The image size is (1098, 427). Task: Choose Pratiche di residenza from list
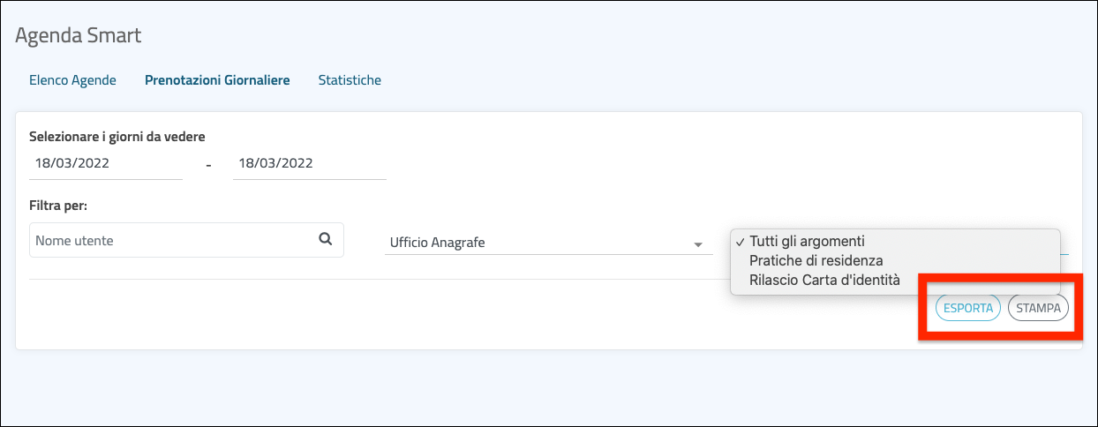(816, 261)
